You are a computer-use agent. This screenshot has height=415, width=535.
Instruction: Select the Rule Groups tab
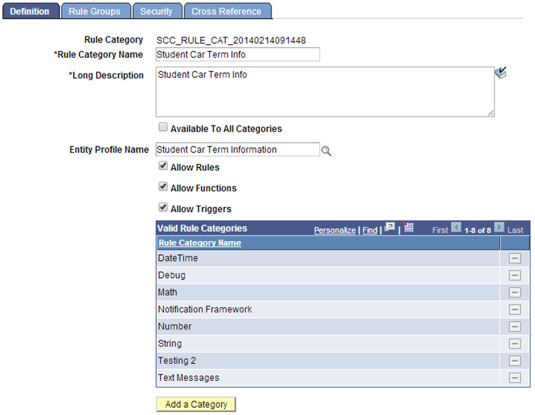click(95, 10)
